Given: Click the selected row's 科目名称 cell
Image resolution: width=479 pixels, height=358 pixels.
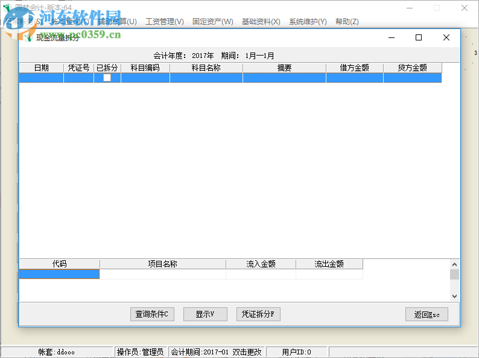Looking at the screenshot, I should coord(206,78).
